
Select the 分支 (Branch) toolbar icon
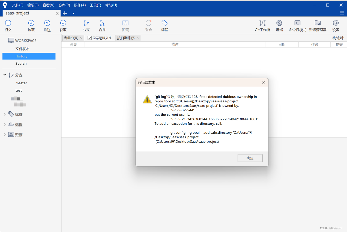tap(86, 25)
